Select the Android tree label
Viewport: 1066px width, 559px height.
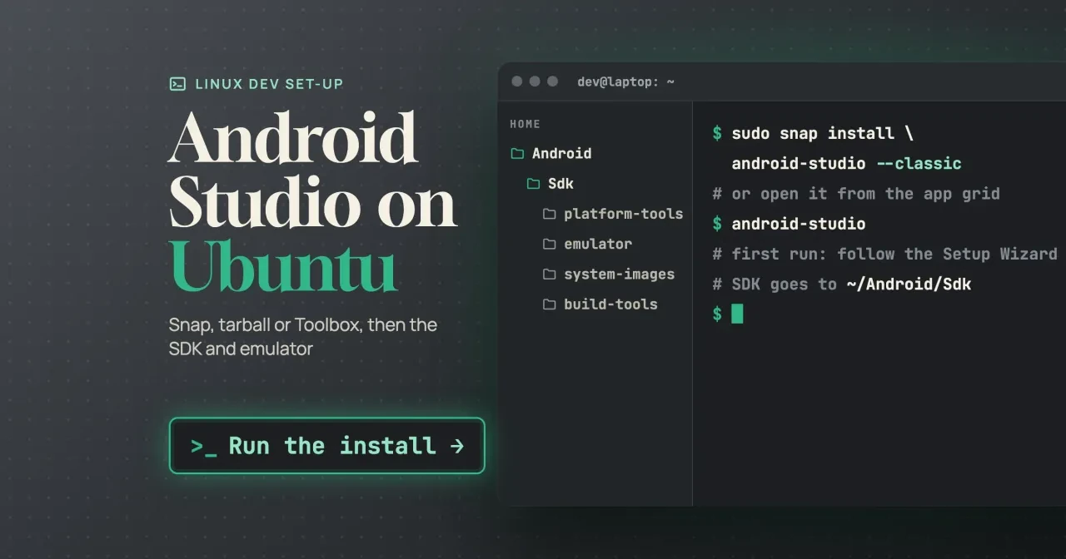[562, 153]
